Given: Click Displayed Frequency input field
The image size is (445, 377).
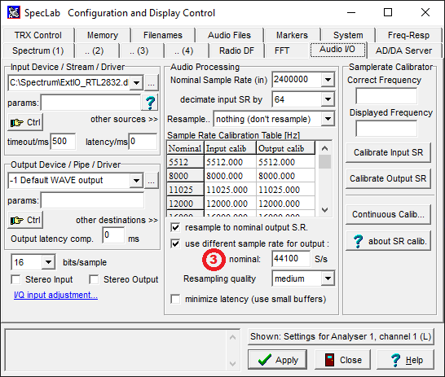Looking at the screenshot, I should pyautogui.click(x=386, y=129).
